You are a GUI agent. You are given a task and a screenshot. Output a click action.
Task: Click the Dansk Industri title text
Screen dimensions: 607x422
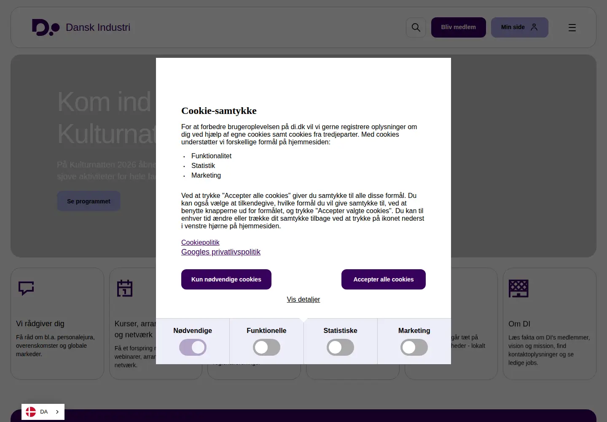[98, 27]
